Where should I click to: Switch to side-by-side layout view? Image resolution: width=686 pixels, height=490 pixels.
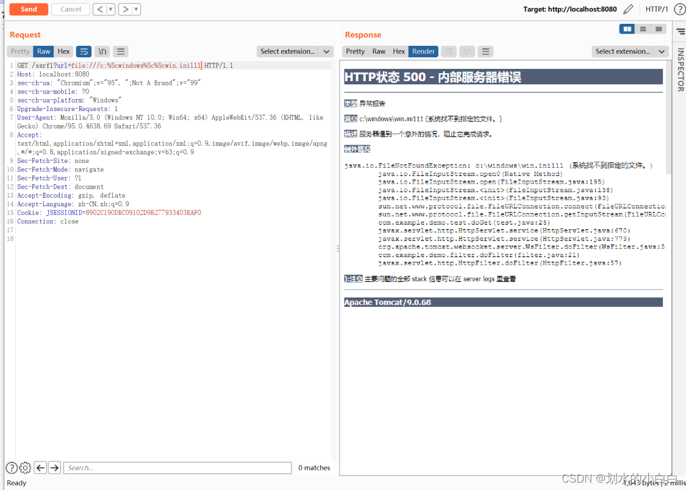click(627, 29)
